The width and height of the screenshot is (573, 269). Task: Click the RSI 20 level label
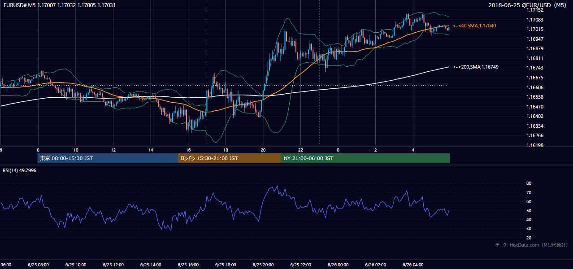[529, 238]
